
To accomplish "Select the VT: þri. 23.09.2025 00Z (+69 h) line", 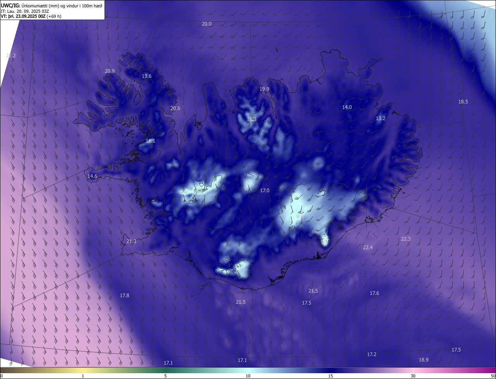I will (x=31, y=16).
